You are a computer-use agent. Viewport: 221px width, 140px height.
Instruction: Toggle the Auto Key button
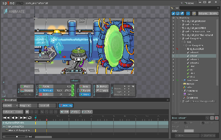coord(66,105)
